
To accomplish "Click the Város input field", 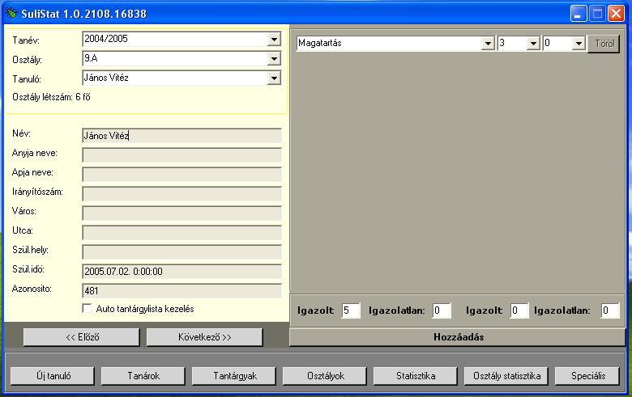I will (181, 213).
